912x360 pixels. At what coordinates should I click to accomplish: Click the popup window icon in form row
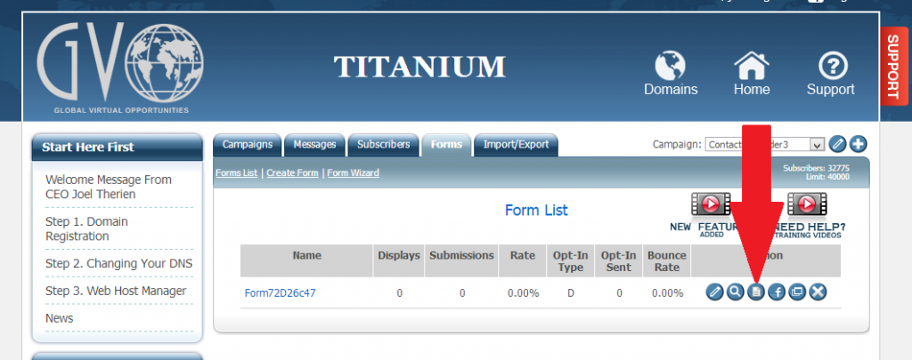pos(796,292)
